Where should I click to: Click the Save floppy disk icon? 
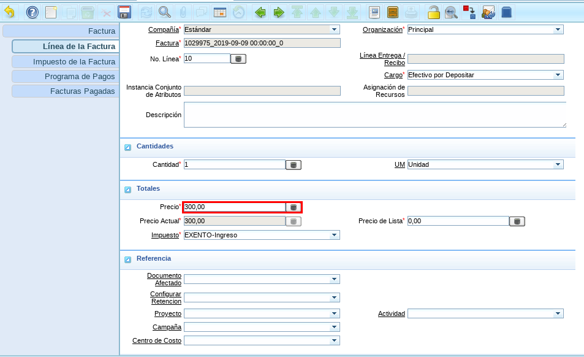coord(124,12)
